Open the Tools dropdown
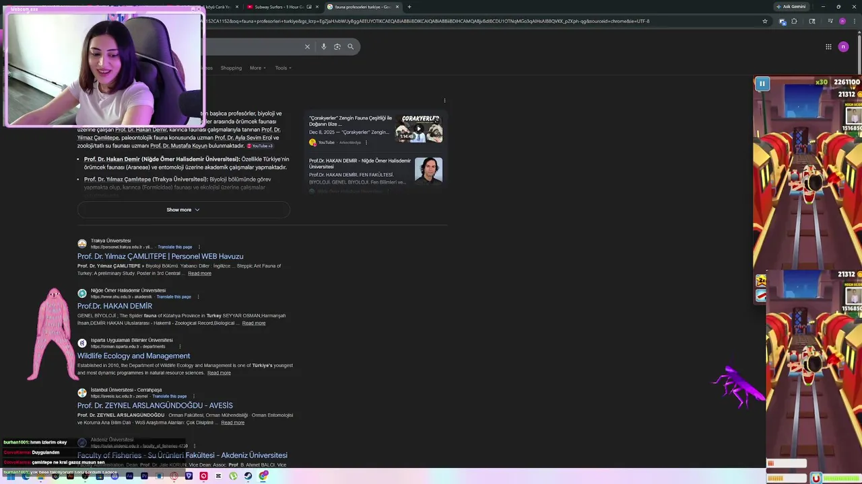862x484 pixels. [283, 68]
